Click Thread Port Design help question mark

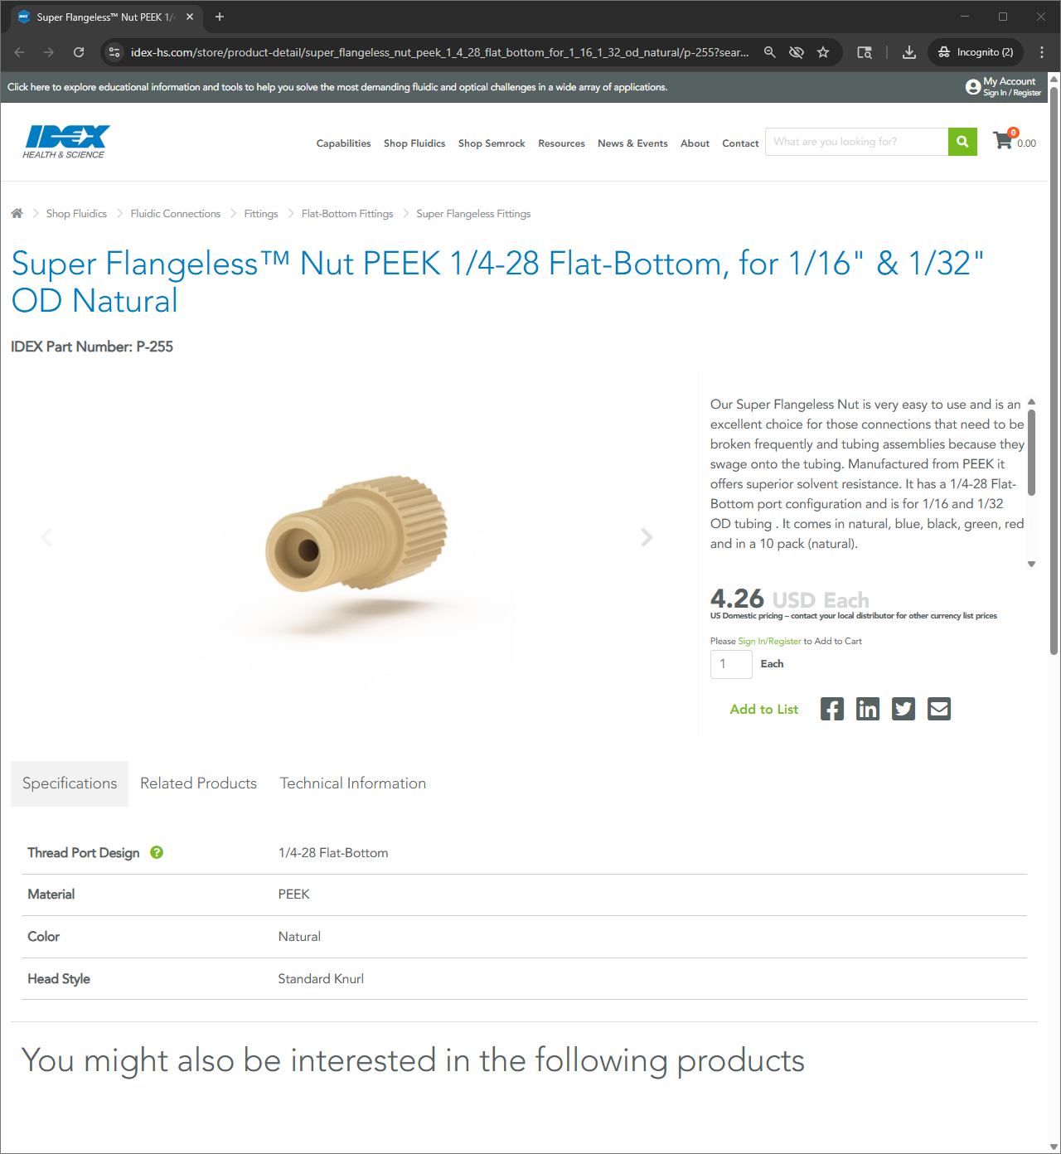tap(157, 852)
